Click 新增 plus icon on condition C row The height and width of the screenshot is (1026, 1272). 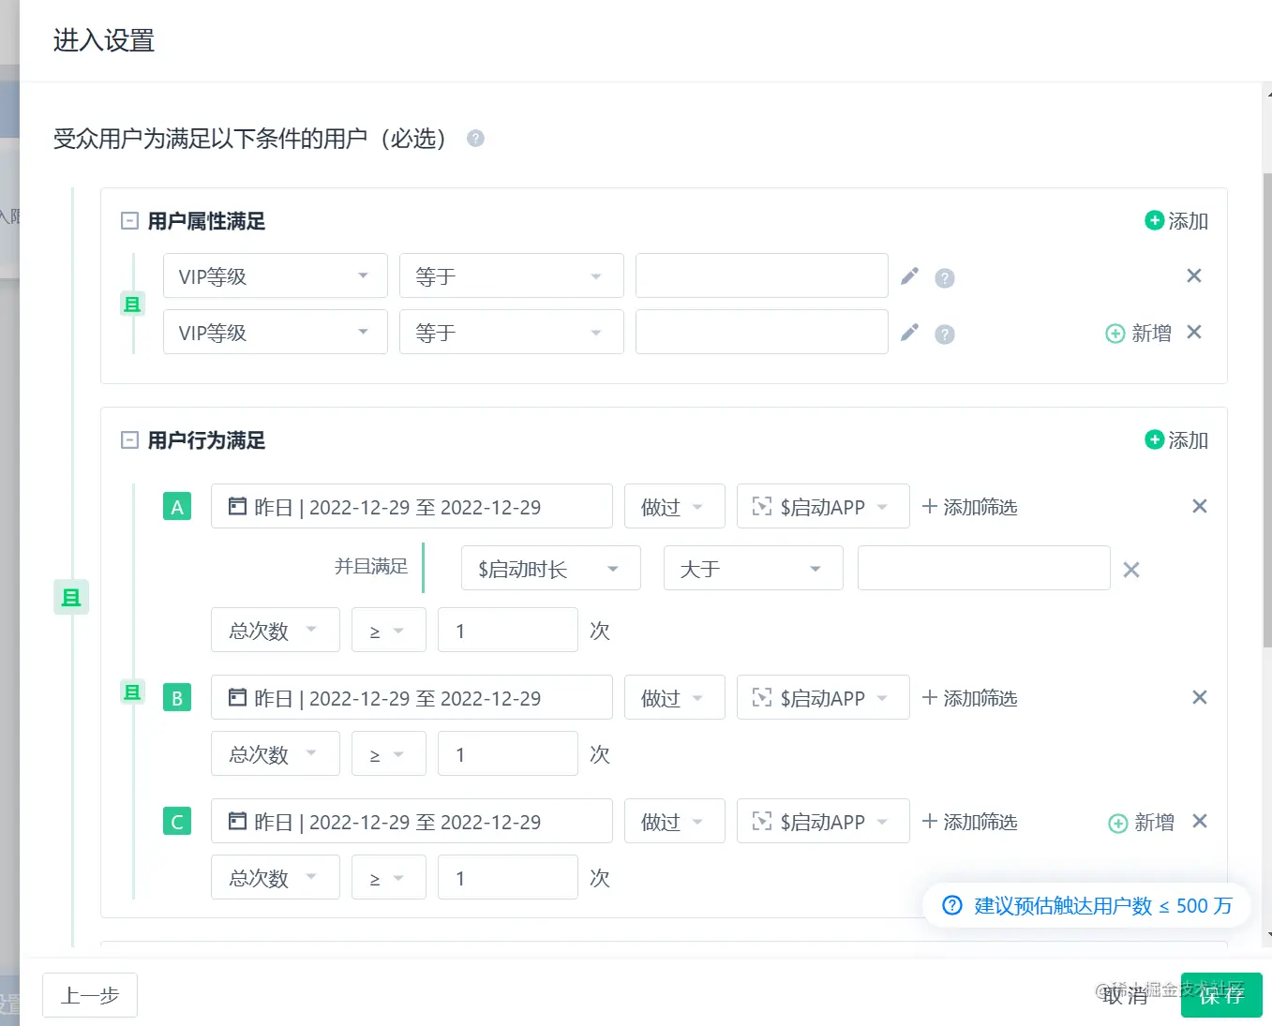pos(1117,823)
